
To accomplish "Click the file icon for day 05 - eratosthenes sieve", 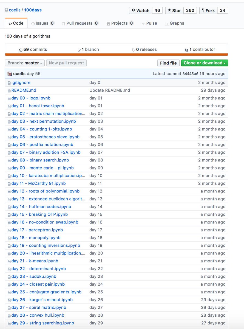I will (9, 137).
